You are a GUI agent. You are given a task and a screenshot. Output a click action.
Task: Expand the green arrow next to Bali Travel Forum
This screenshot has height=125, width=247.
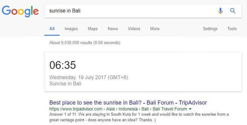(x=190, y=109)
